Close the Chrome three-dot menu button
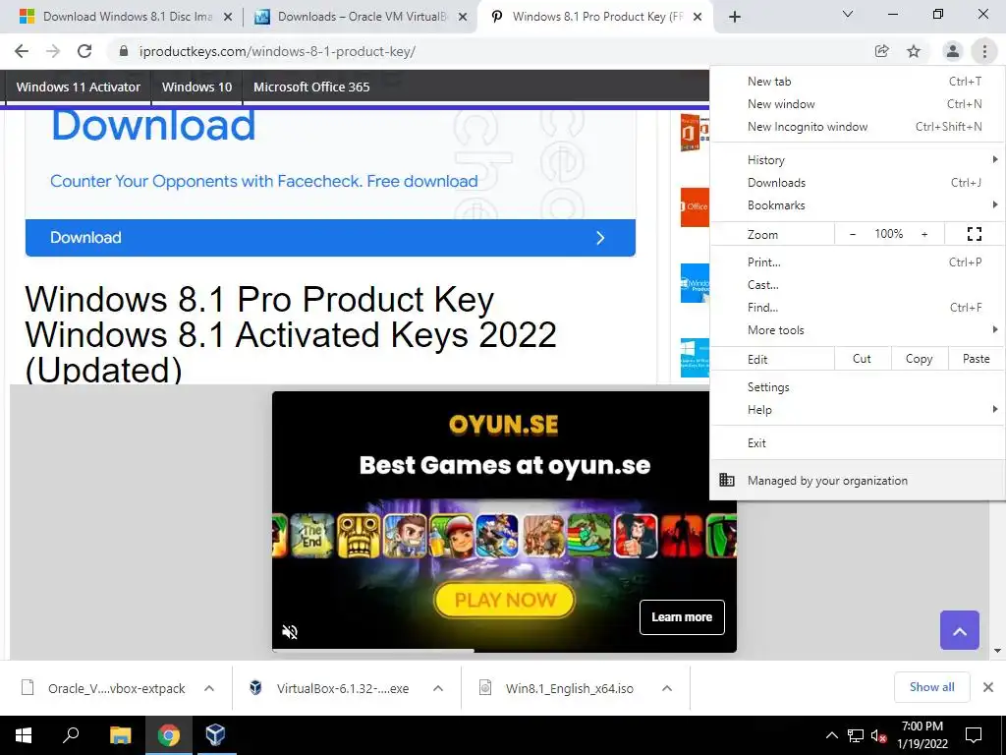1006x755 pixels. [984, 51]
